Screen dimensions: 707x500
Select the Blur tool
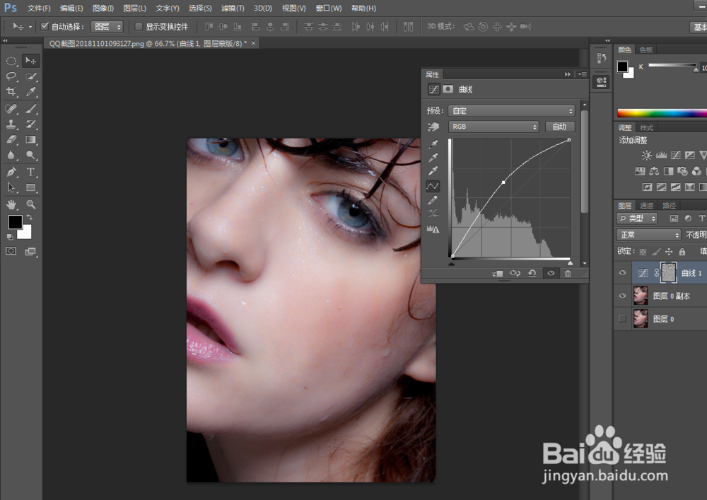(x=11, y=156)
